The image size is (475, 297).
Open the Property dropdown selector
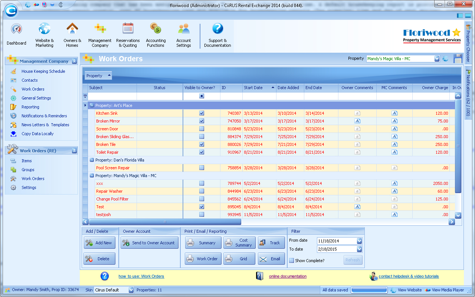click(x=437, y=59)
